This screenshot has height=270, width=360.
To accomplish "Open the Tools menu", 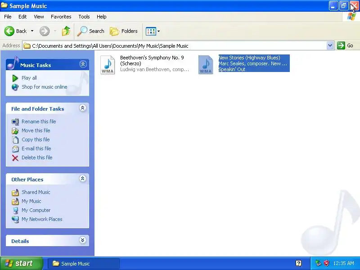I will coord(84,17).
